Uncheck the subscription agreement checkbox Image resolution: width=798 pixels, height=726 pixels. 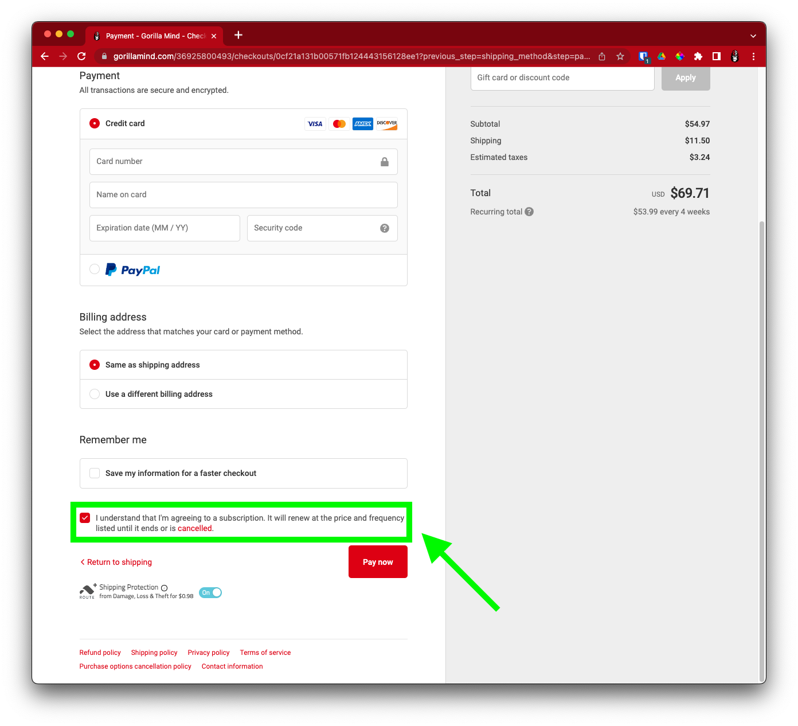(85, 518)
